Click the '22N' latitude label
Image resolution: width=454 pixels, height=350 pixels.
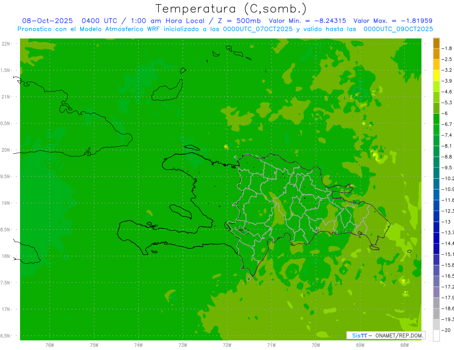[6, 44]
